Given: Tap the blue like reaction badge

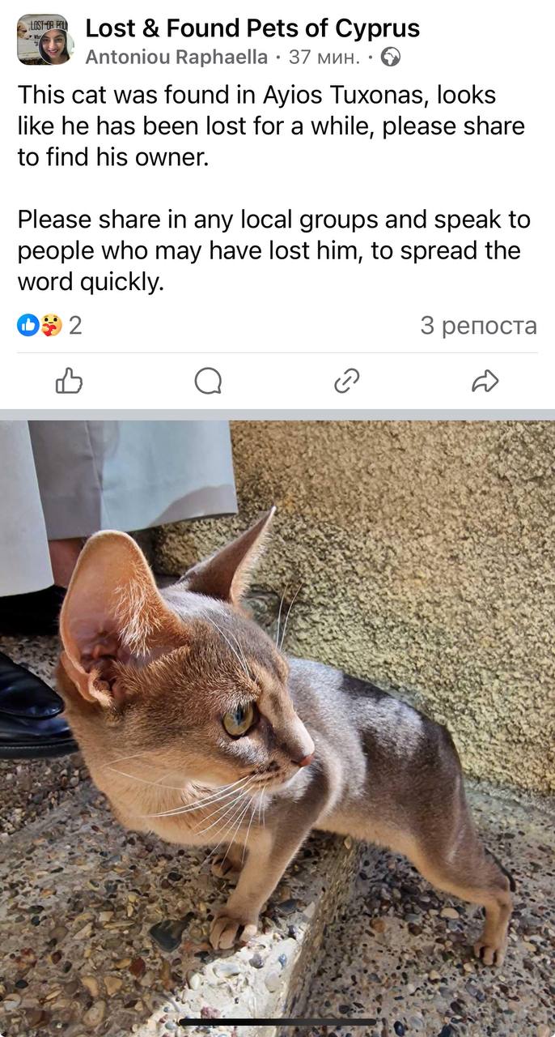Looking at the screenshot, I should (28, 326).
